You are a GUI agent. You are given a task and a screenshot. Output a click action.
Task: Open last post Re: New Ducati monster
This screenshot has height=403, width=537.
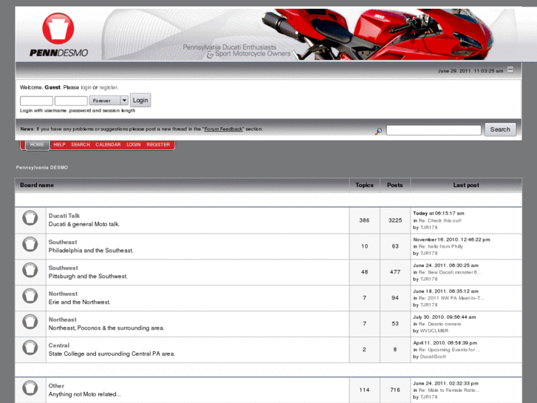coord(450,272)
